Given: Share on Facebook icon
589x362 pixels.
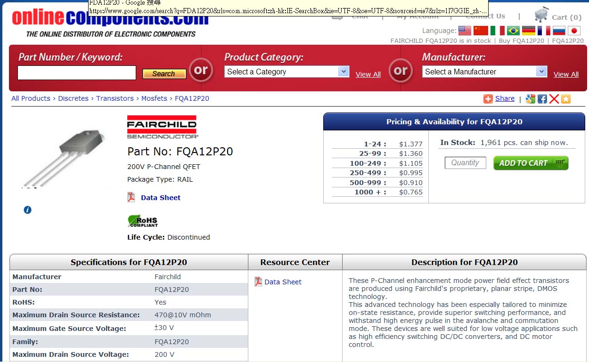Looking at the screenshot, I should coord(542,98).
